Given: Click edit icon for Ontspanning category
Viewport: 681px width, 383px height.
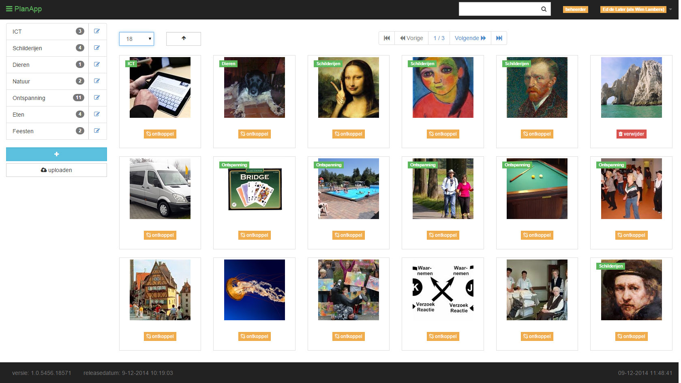Looking at the screenshot, I should (x=97, y=98).
